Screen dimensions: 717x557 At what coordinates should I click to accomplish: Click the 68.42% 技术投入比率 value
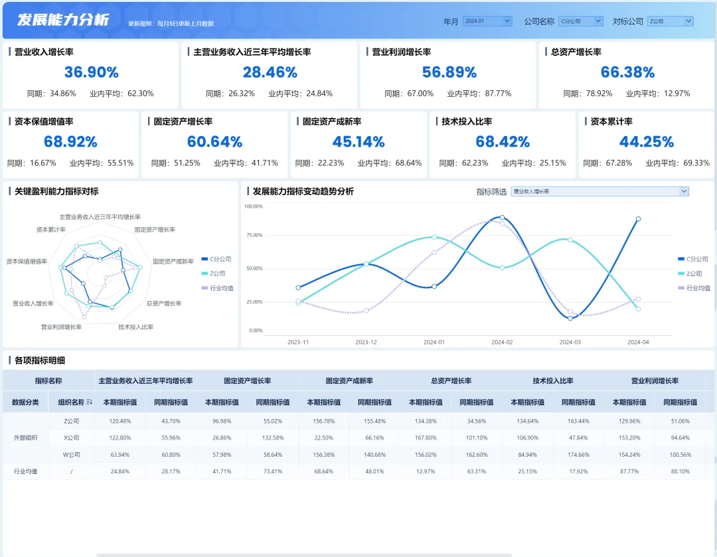click(503, 142)
